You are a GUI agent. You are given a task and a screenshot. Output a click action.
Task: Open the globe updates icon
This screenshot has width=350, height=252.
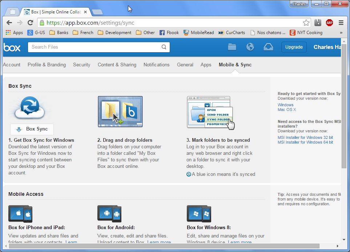250,47
